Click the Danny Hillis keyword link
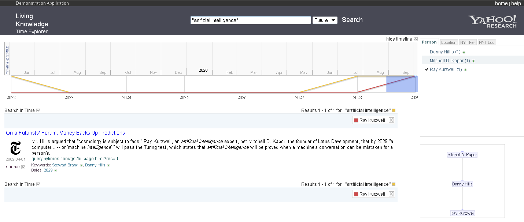Image resolution: width=524 pixels, height=222 pixels. (95, 165)
